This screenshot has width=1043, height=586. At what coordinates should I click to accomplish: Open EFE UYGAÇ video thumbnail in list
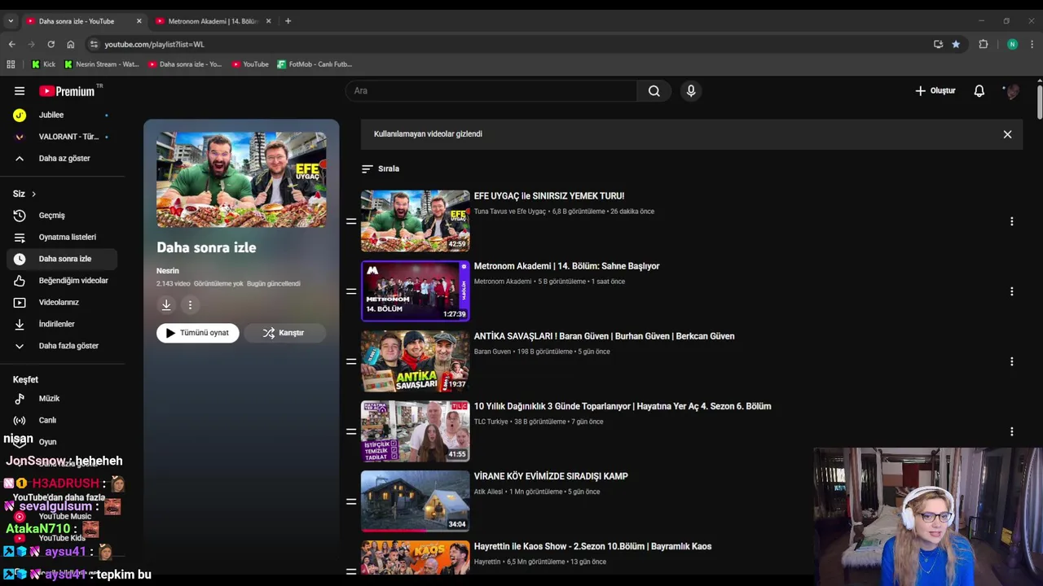click(416, 221)
